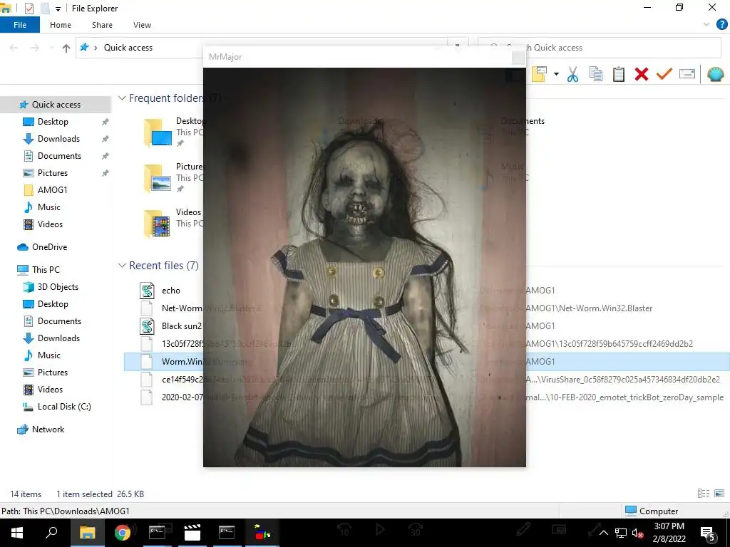Open Music under This PC
Viewport: 730px width, 547px height.
pos(49,355)
